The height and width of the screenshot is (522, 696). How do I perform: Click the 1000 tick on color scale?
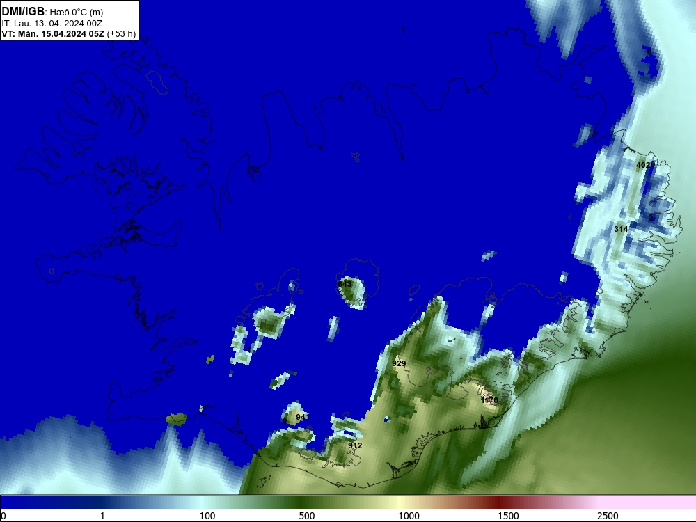(x=409, y=516)
